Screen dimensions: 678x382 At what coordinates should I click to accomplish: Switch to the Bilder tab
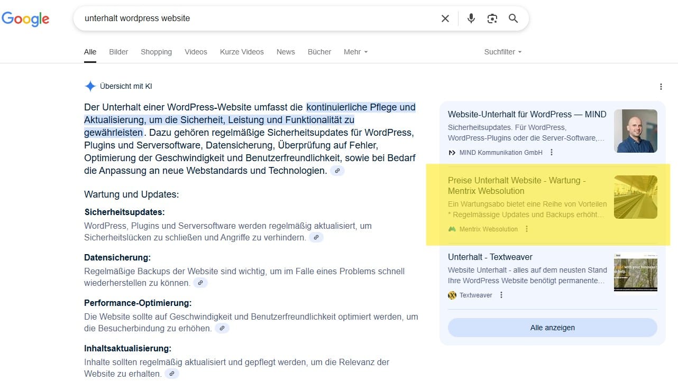(x=118, y=52)
